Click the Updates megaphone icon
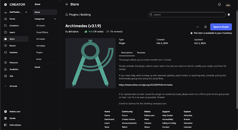The width and height of the screenshot is (238, 130). pos(6,52)
